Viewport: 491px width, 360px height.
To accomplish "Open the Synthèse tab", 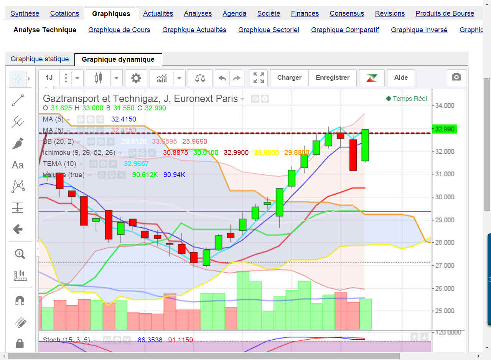I will point(25,13).
